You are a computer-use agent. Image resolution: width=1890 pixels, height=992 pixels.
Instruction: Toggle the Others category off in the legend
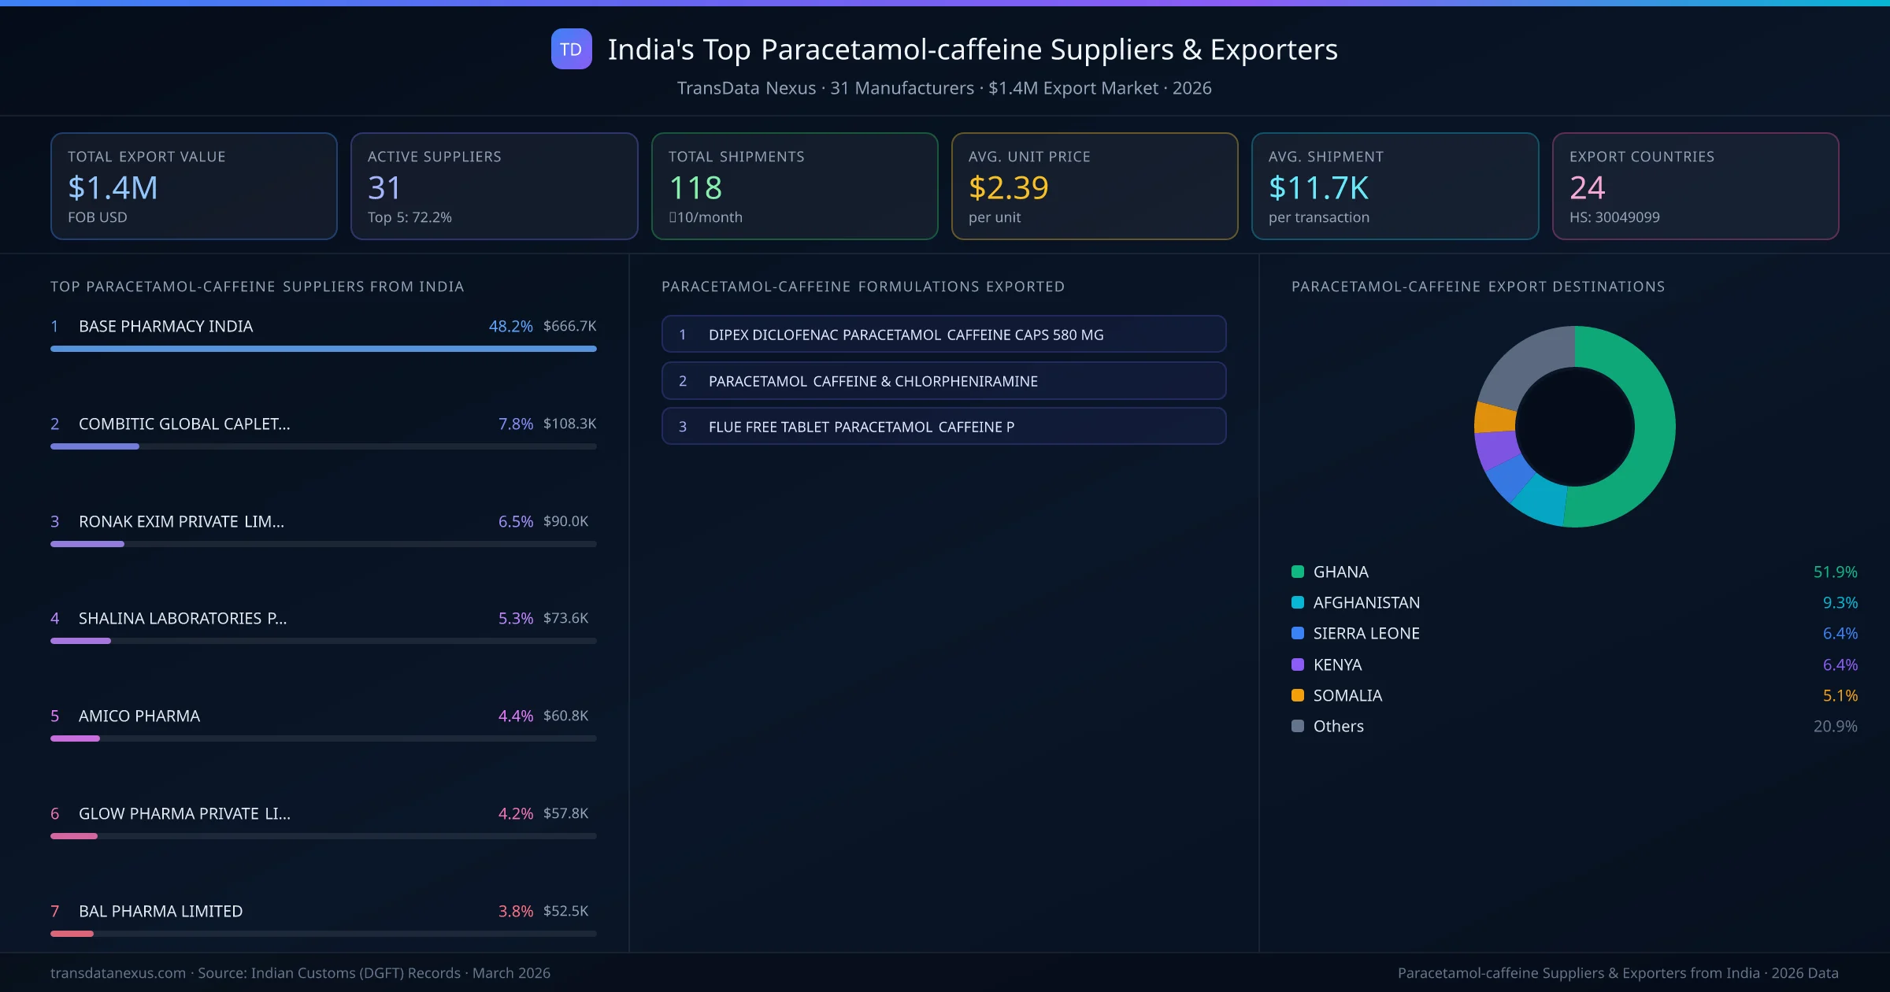1337,726
